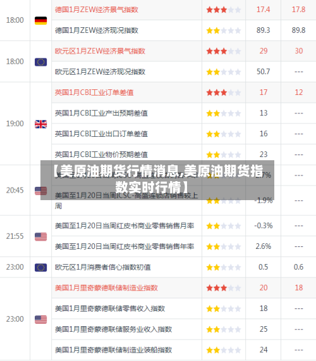Click the UK flag icon at 19:00
This screenshot has height=361, width=316.
40,124
